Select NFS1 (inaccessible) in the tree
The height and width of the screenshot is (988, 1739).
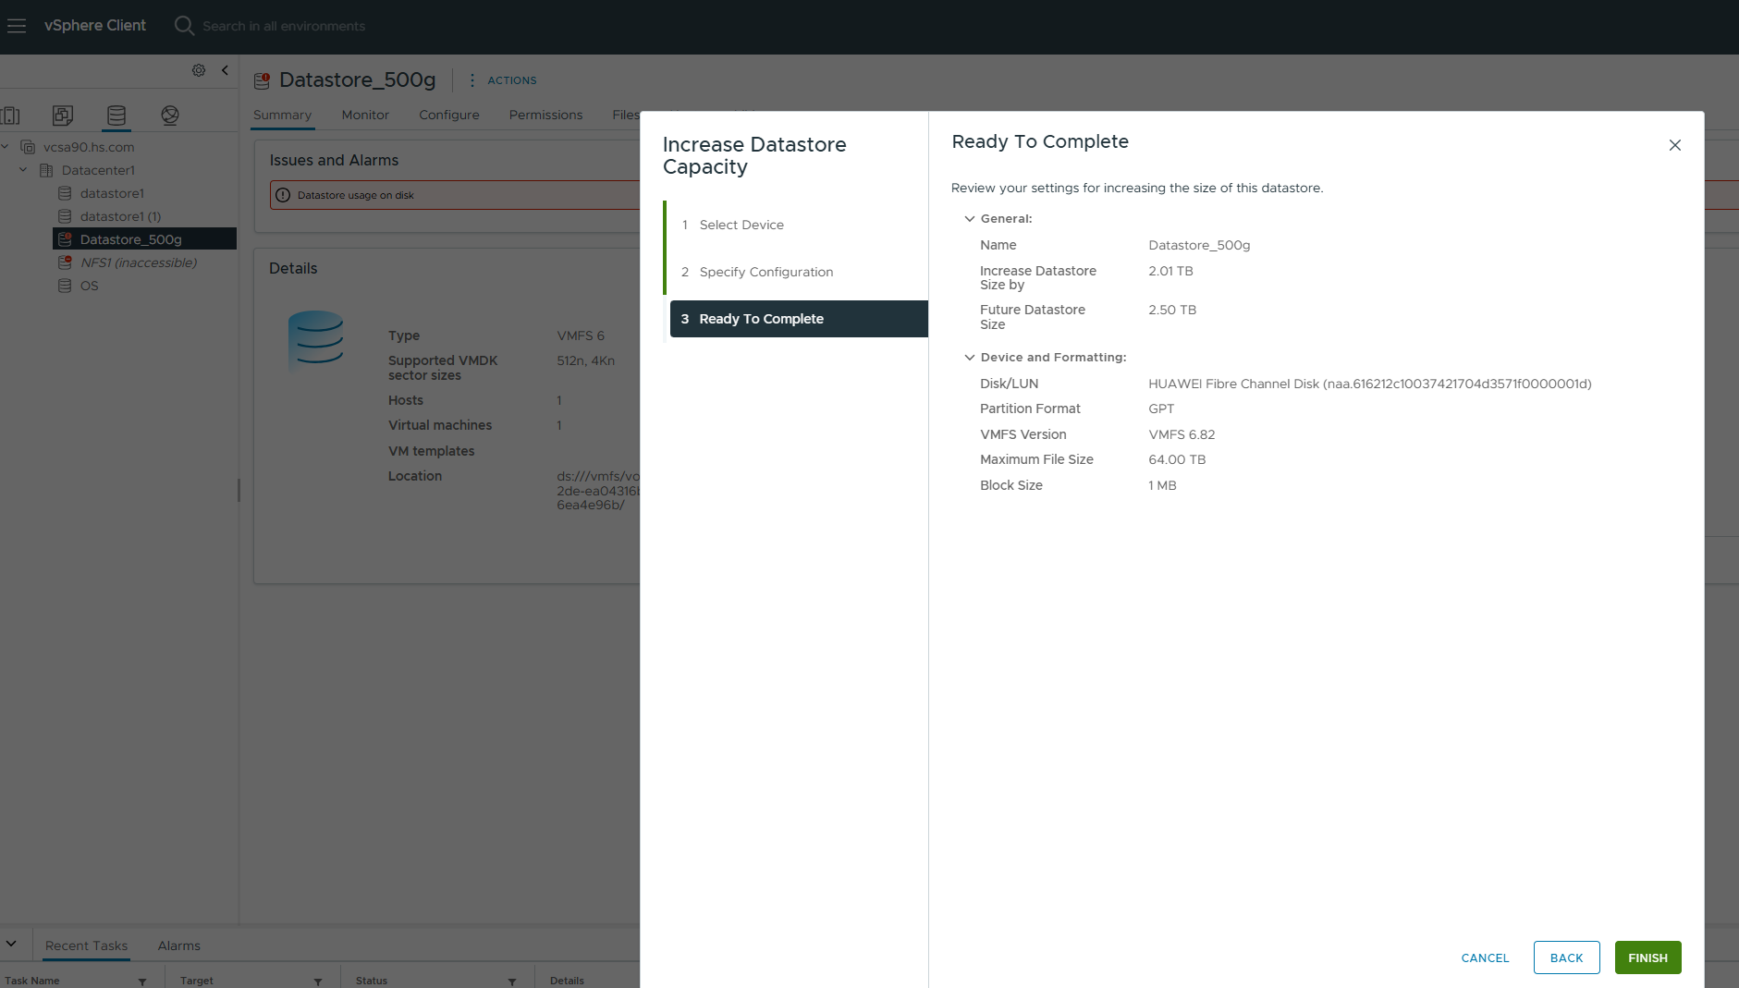(139, 262)
